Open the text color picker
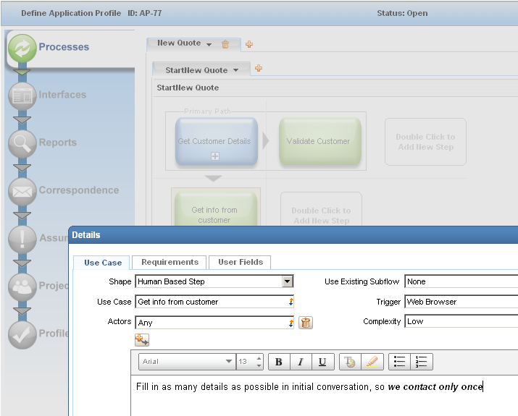Viewport: 518px width, 416px height. tap(351, 362)
